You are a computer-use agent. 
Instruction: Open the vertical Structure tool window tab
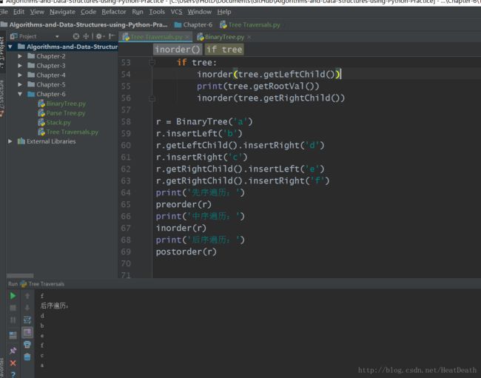[x=2, y=98]
